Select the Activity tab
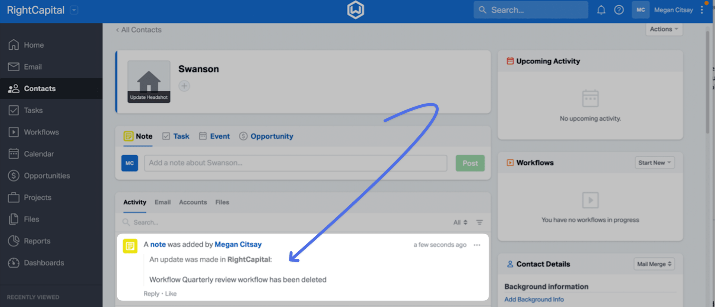This screenshot has width=715, height=307. [x=135, y=202]
